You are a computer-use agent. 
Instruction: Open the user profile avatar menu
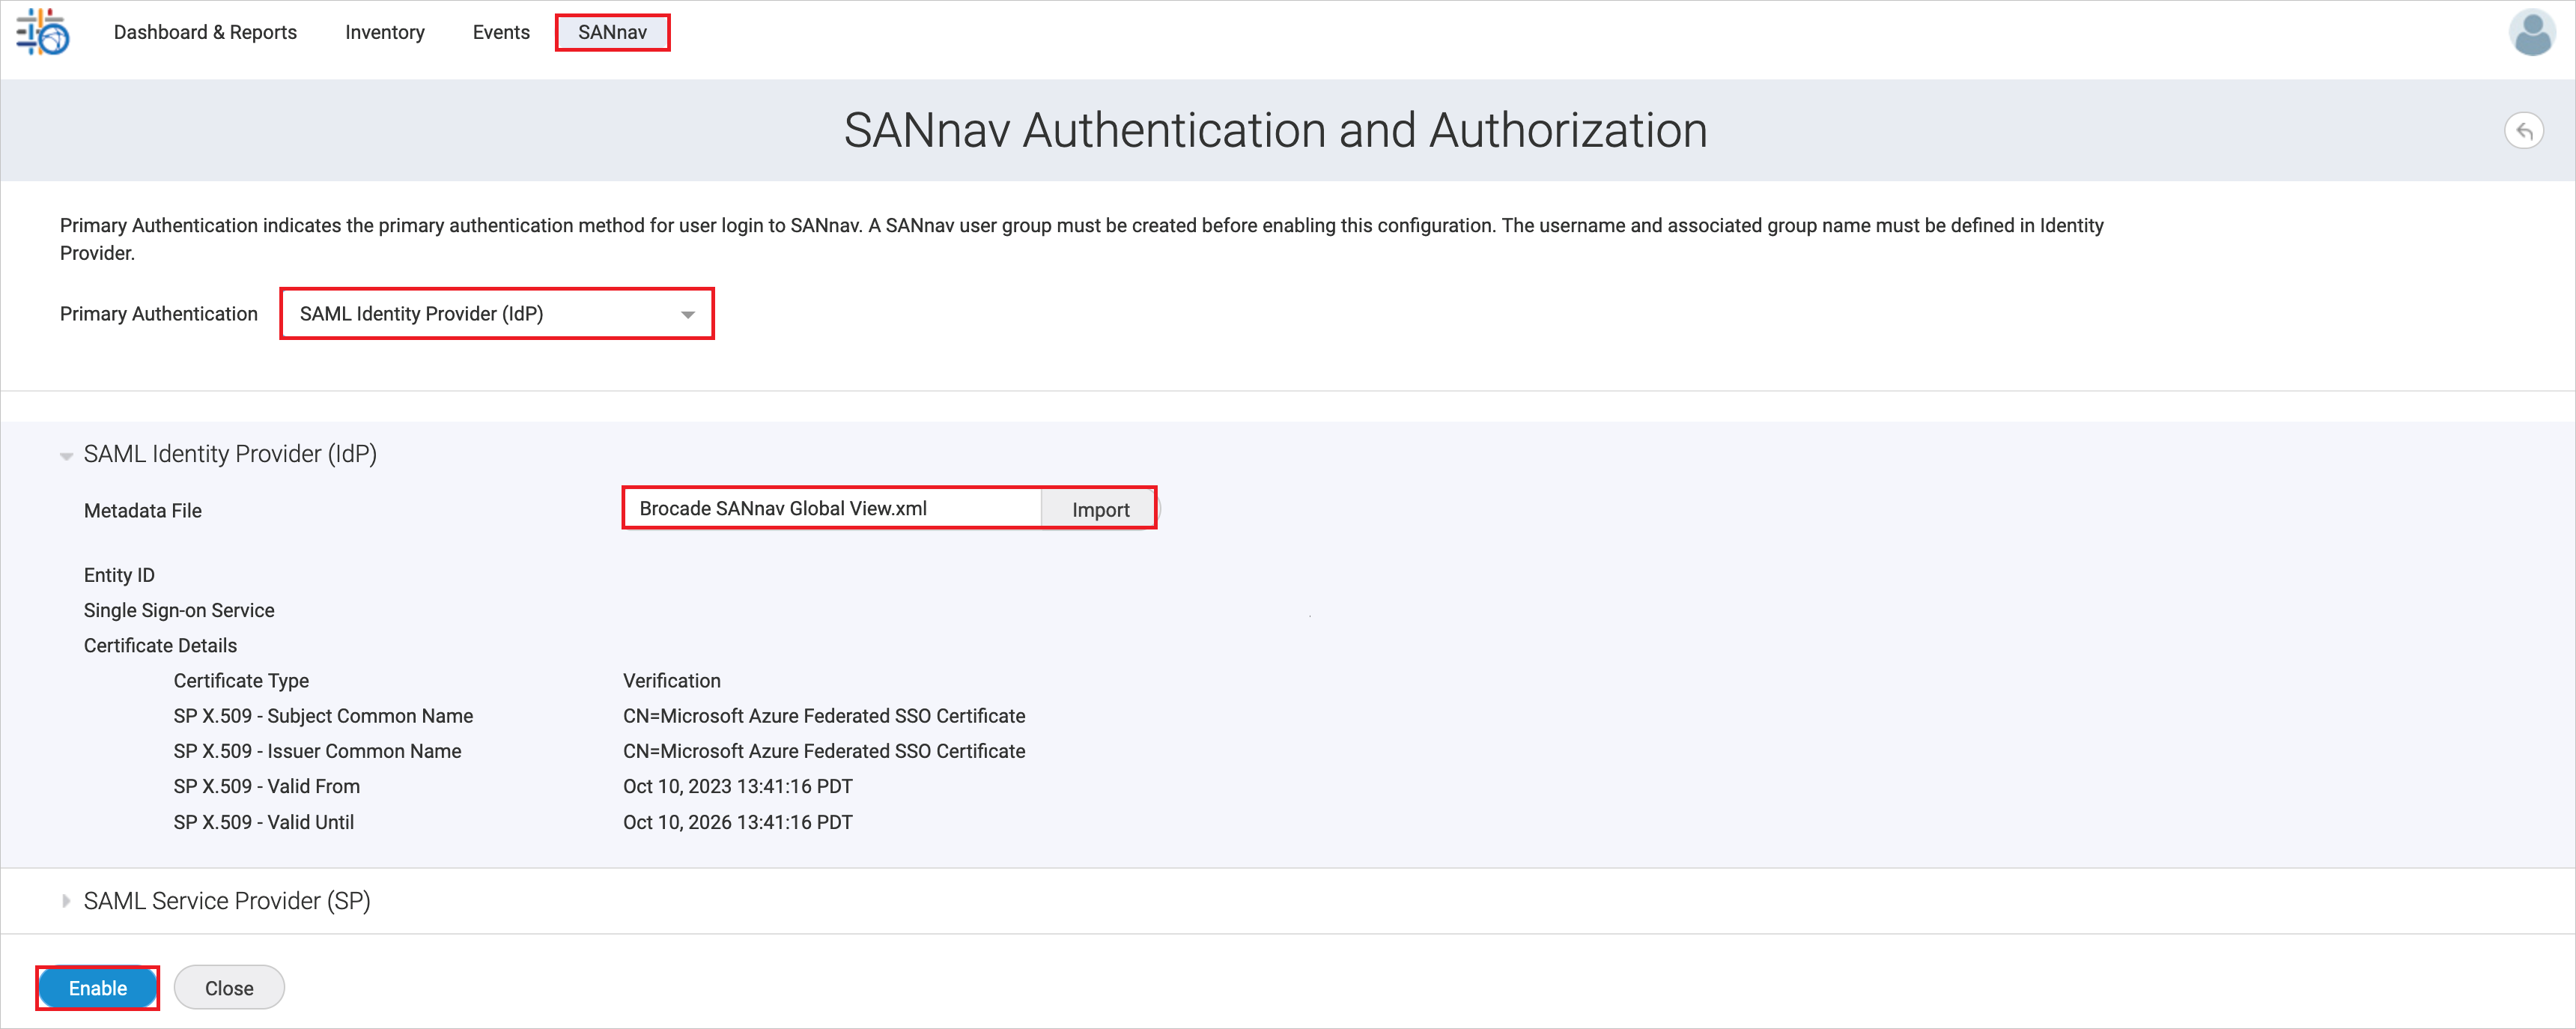point(2532,33)
